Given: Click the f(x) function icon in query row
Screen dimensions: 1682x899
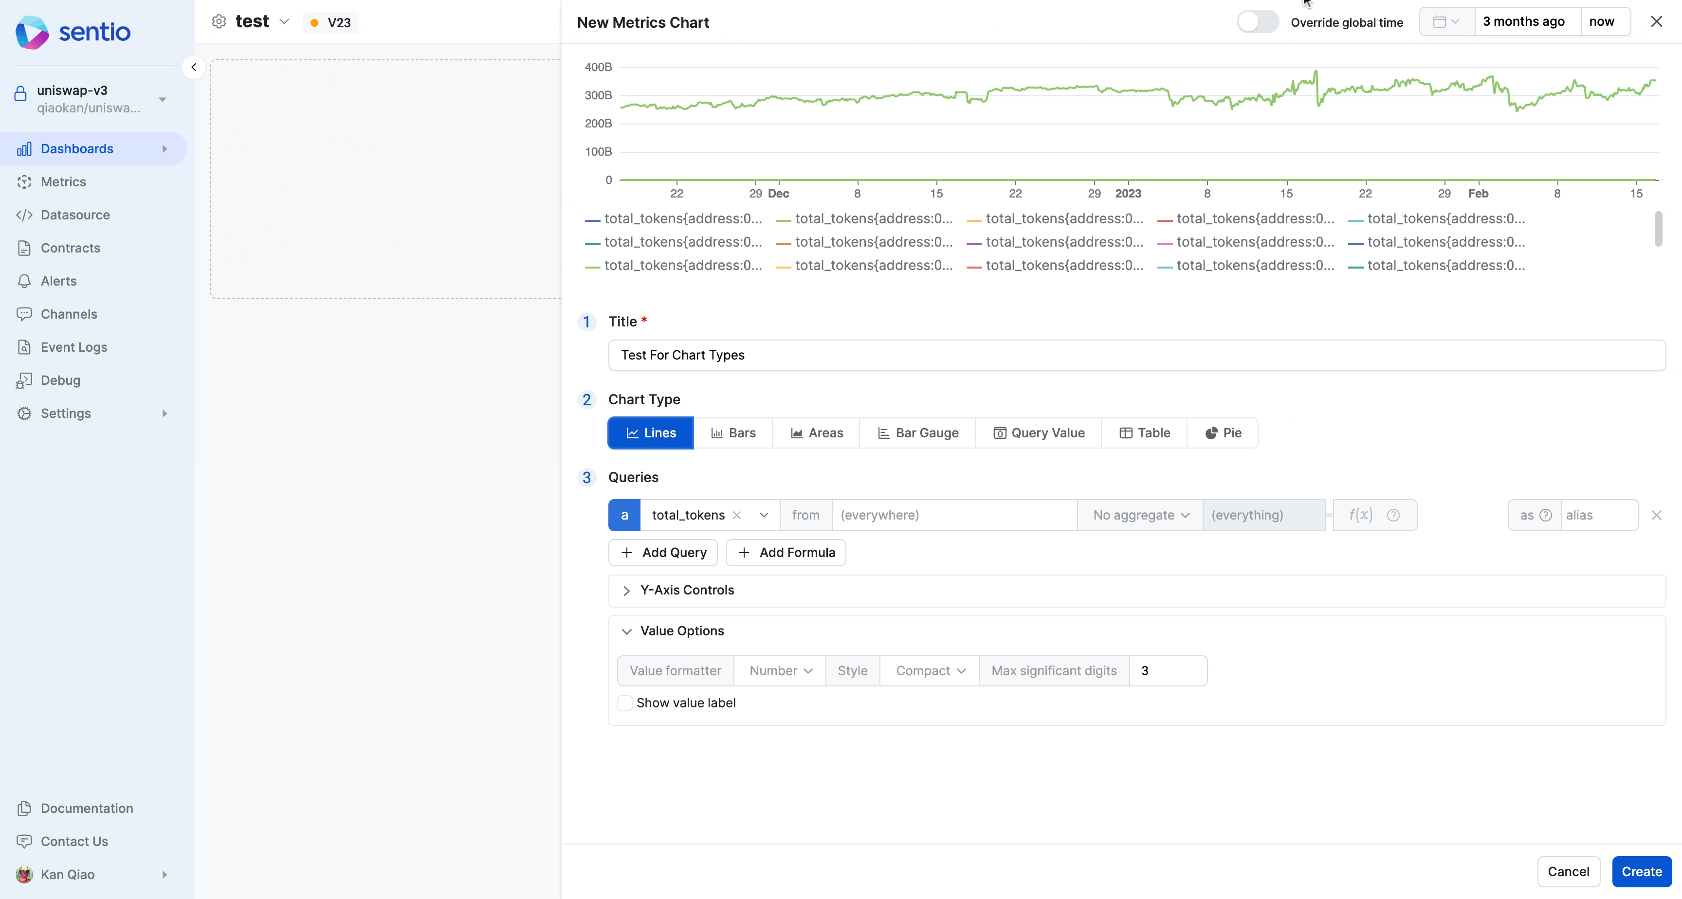Looking at the screenshot, I should pos(1361,515).
